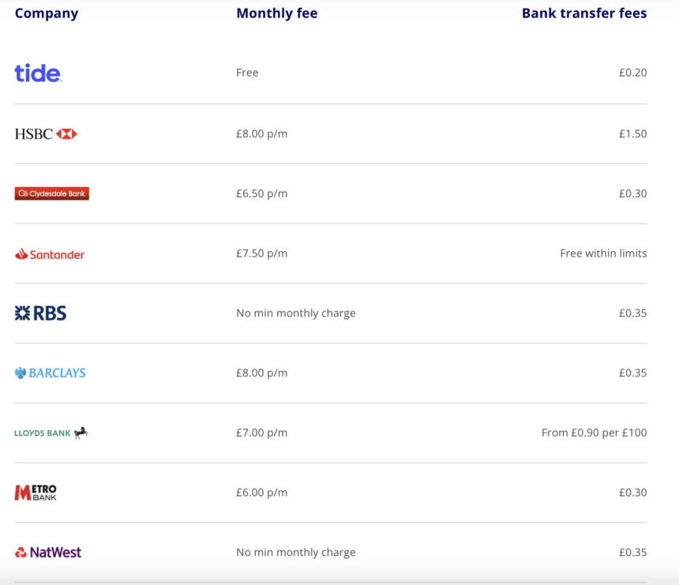Click the Barclays logo
Image resolution: width=679 pixels, height=585 pixels.
tap(51, 373)
